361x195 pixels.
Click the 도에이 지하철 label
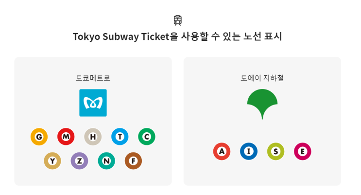click(x=262, y=78)
